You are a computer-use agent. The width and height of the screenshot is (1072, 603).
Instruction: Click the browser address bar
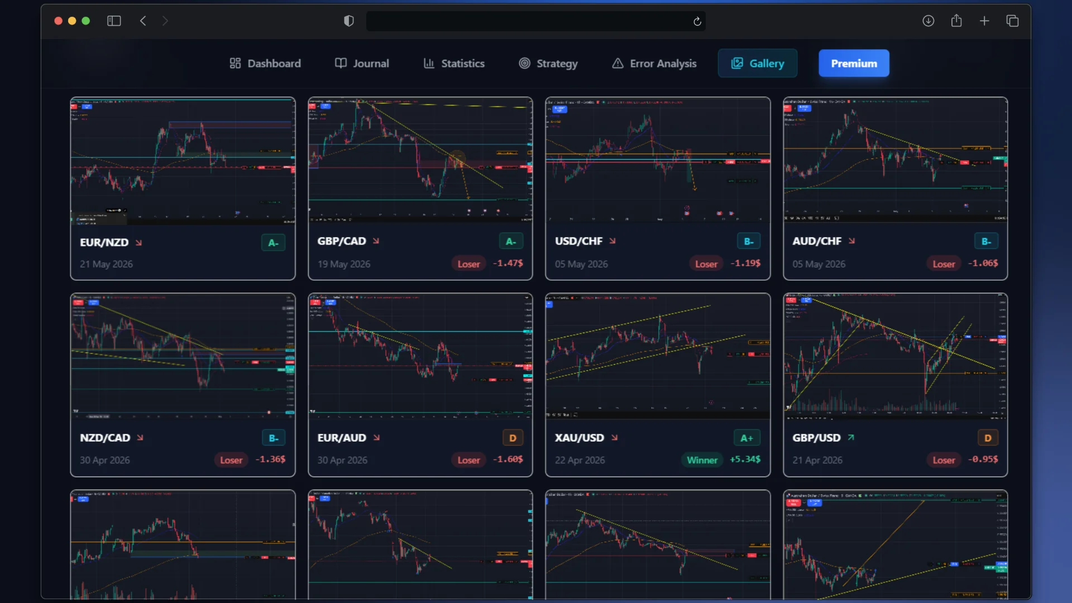535,21
